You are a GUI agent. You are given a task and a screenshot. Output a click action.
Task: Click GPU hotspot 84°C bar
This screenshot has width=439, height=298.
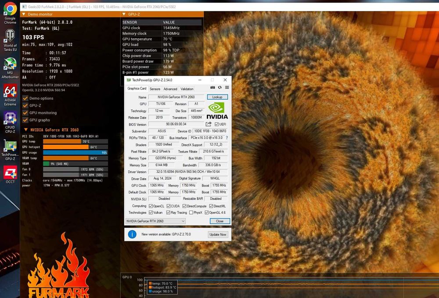(x=76, y=147)
